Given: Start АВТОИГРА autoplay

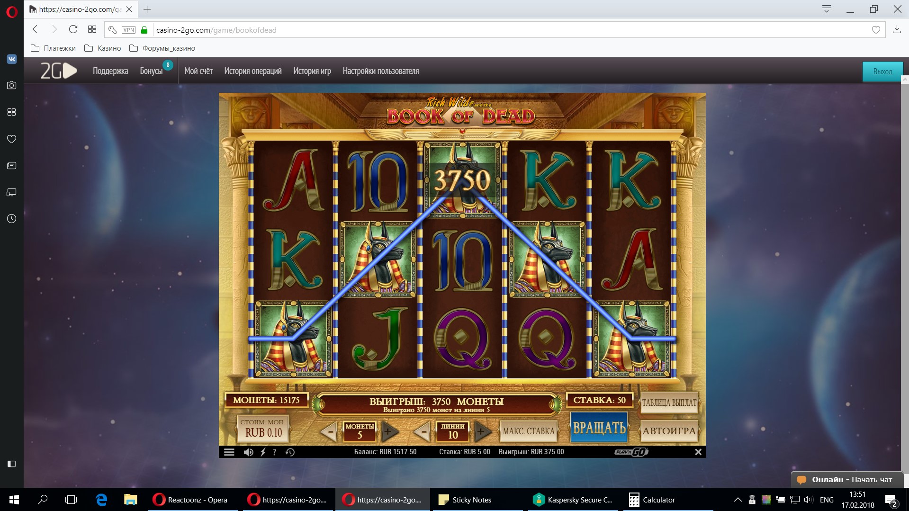Looking at the screenshot, I should point(669,431).
